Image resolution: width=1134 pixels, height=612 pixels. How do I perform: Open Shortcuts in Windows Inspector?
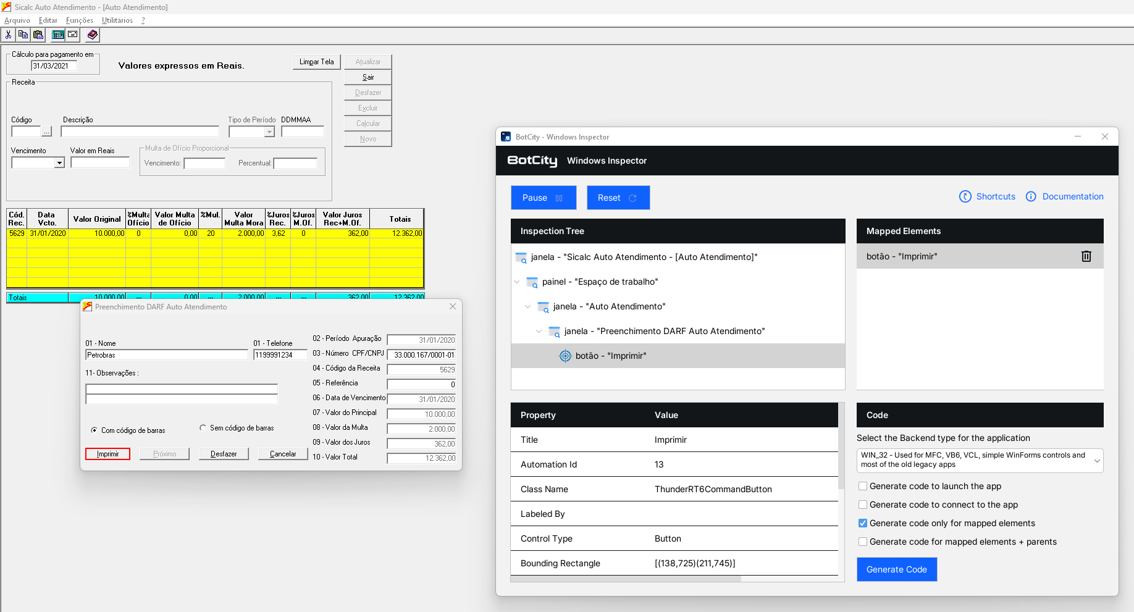(x=987, y=196)
